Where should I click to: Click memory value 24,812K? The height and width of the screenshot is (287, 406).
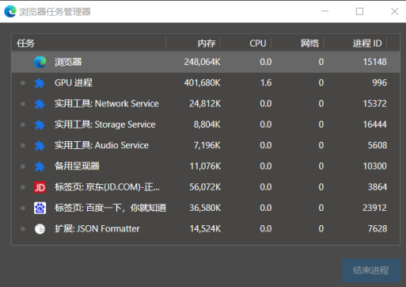[x=205, y=104]
